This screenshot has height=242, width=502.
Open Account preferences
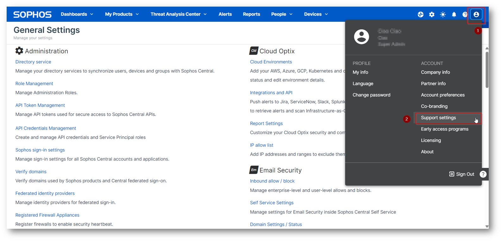[x=442, y=95]
